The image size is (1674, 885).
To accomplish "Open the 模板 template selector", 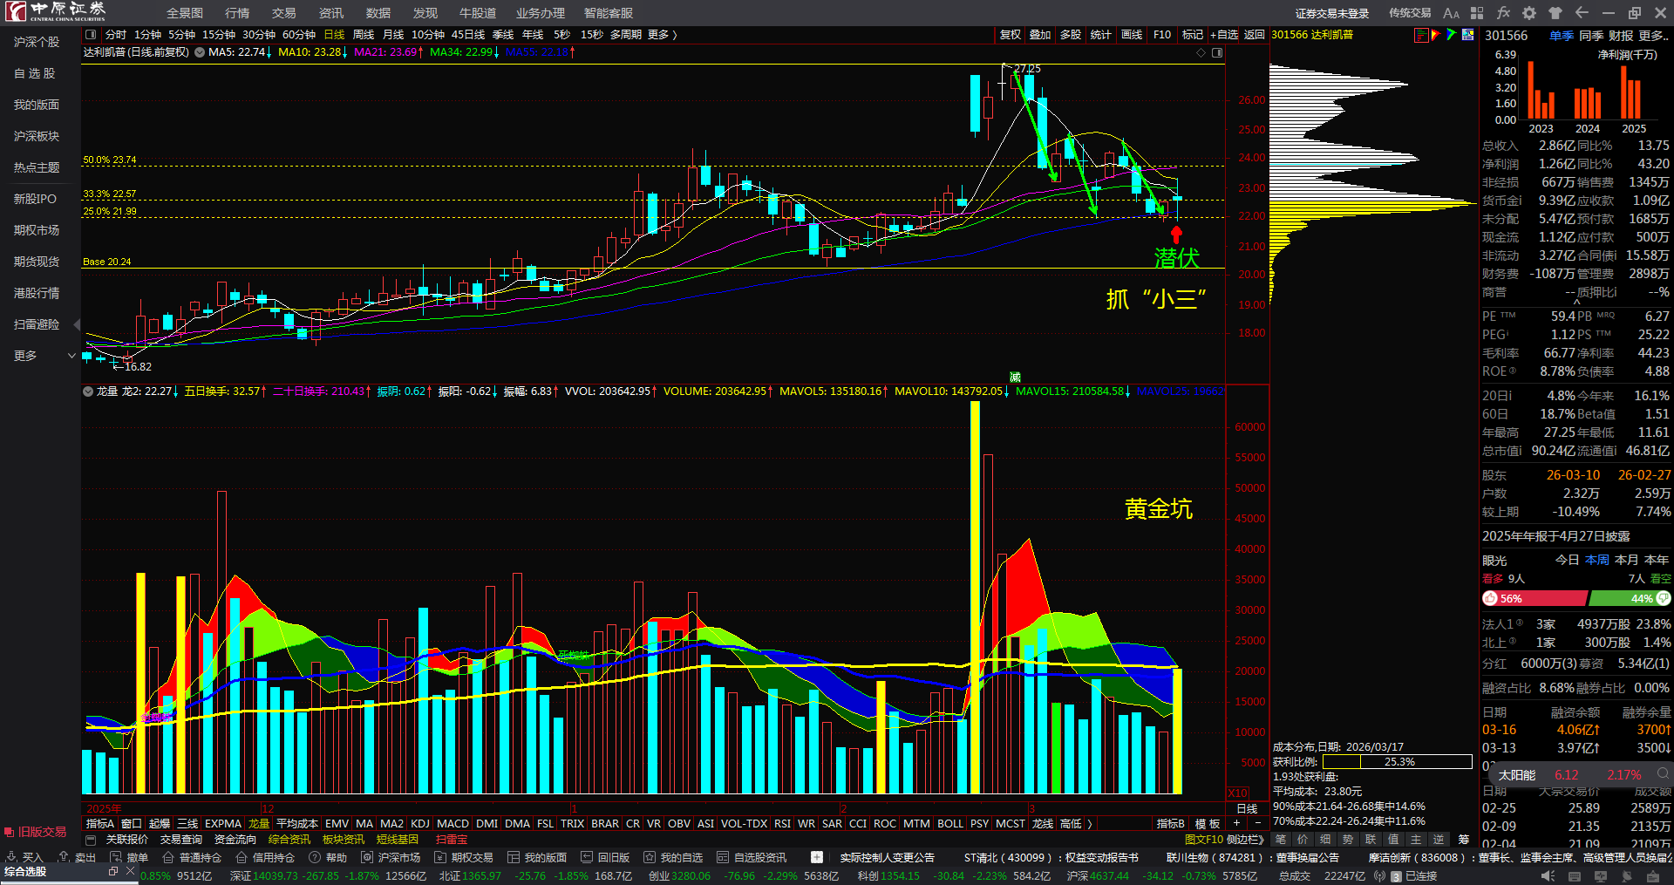I will coord(1208,824).
